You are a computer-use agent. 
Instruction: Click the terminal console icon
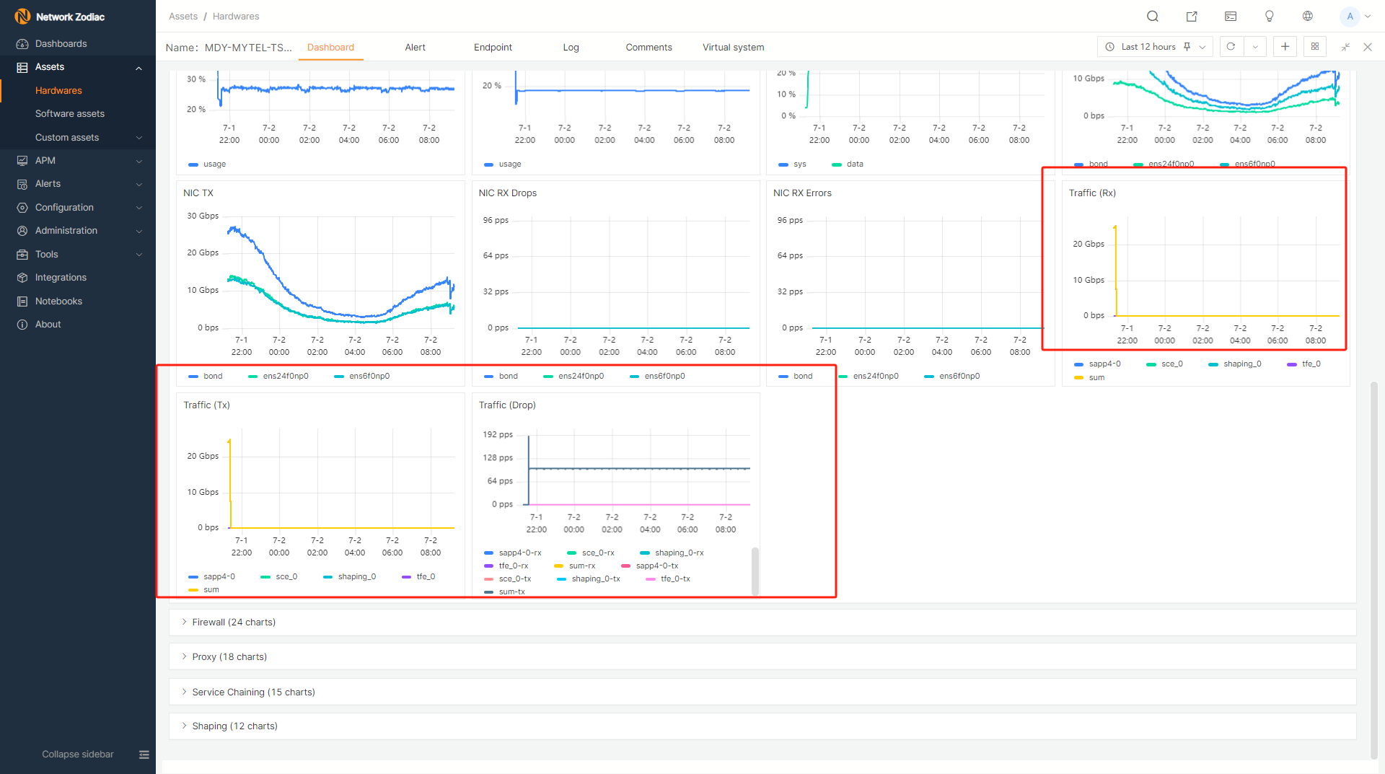(1231, 17)
